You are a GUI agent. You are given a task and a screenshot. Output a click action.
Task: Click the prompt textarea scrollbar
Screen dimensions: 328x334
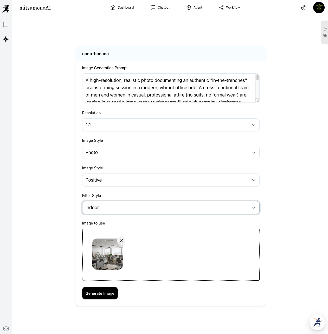coord(257,78)
